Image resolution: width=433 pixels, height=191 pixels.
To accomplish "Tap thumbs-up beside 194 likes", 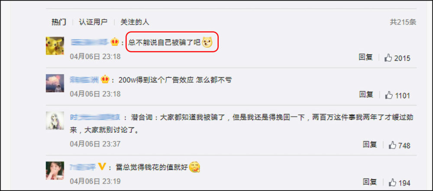I will tap(392, 182).
